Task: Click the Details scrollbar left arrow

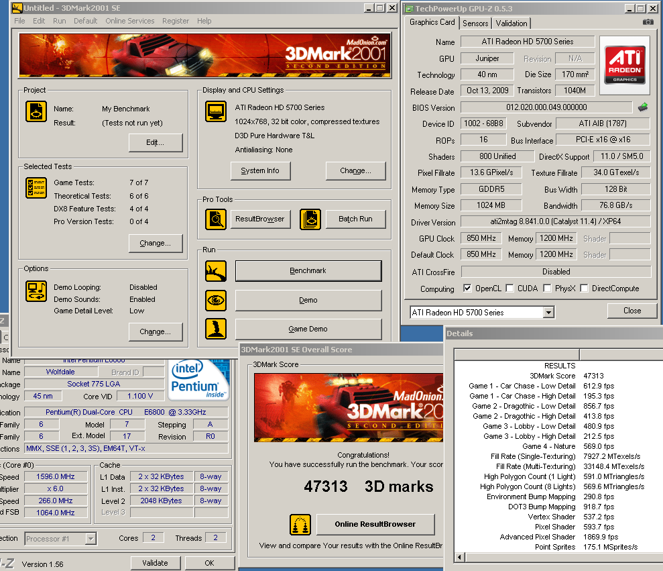Action: tap(460, 557)
